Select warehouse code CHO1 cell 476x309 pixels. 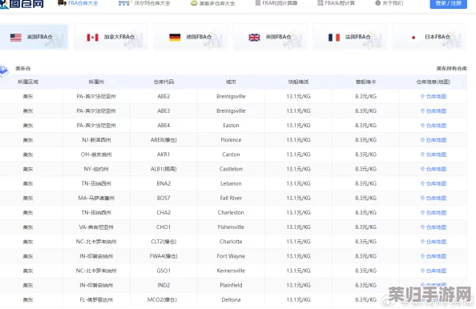pos(163,227)
